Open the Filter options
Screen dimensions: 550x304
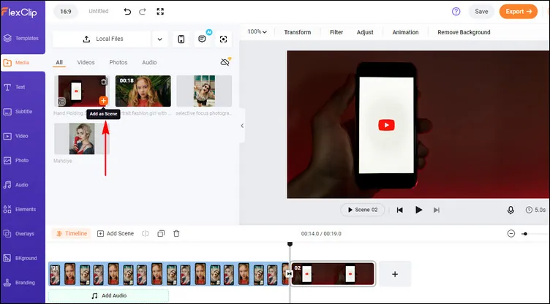[x=336, y=32]
